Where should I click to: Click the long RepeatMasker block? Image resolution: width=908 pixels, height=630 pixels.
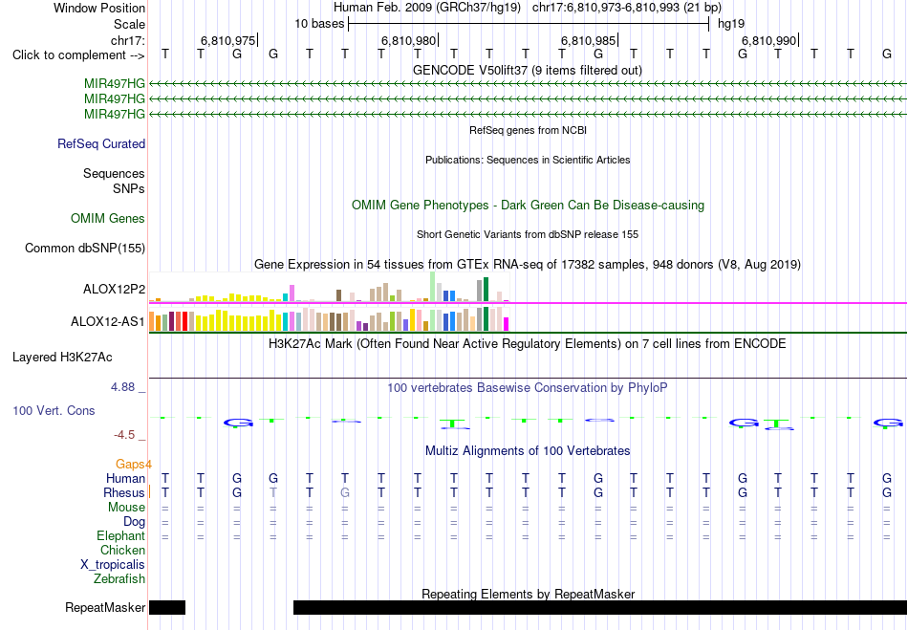click(600, 607)
